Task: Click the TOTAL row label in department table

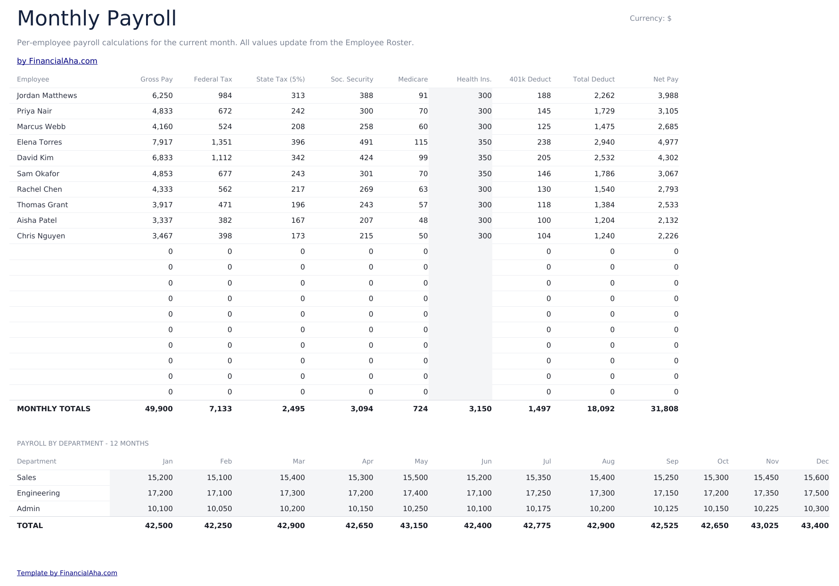Action: coord(30,526)
